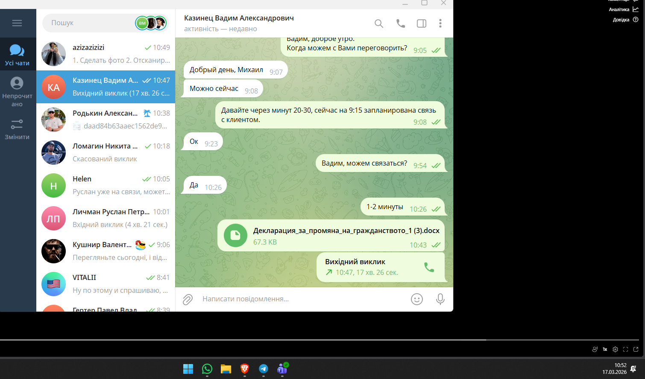Viewport: 645px width, 379px height.
Task: Select the Непрочитано folder
Action: (17, 91)
